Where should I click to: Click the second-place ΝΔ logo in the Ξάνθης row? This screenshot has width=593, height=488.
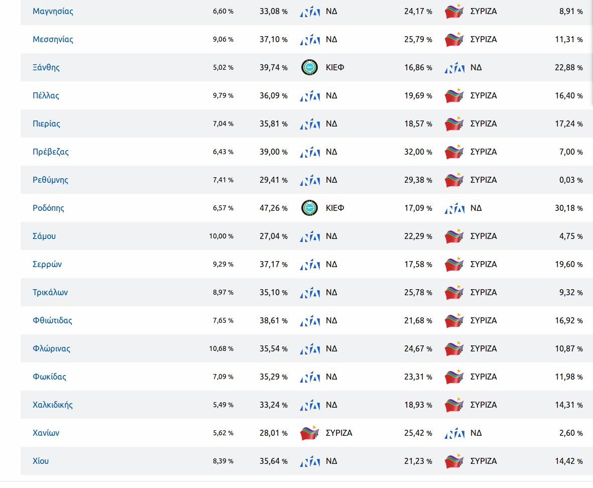(454, 68)
